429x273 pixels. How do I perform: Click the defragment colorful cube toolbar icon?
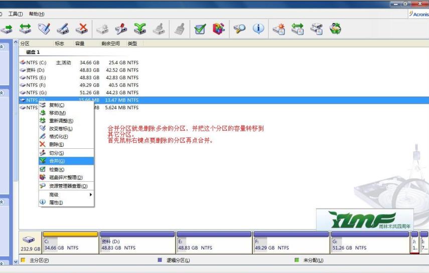pos(218,29)
